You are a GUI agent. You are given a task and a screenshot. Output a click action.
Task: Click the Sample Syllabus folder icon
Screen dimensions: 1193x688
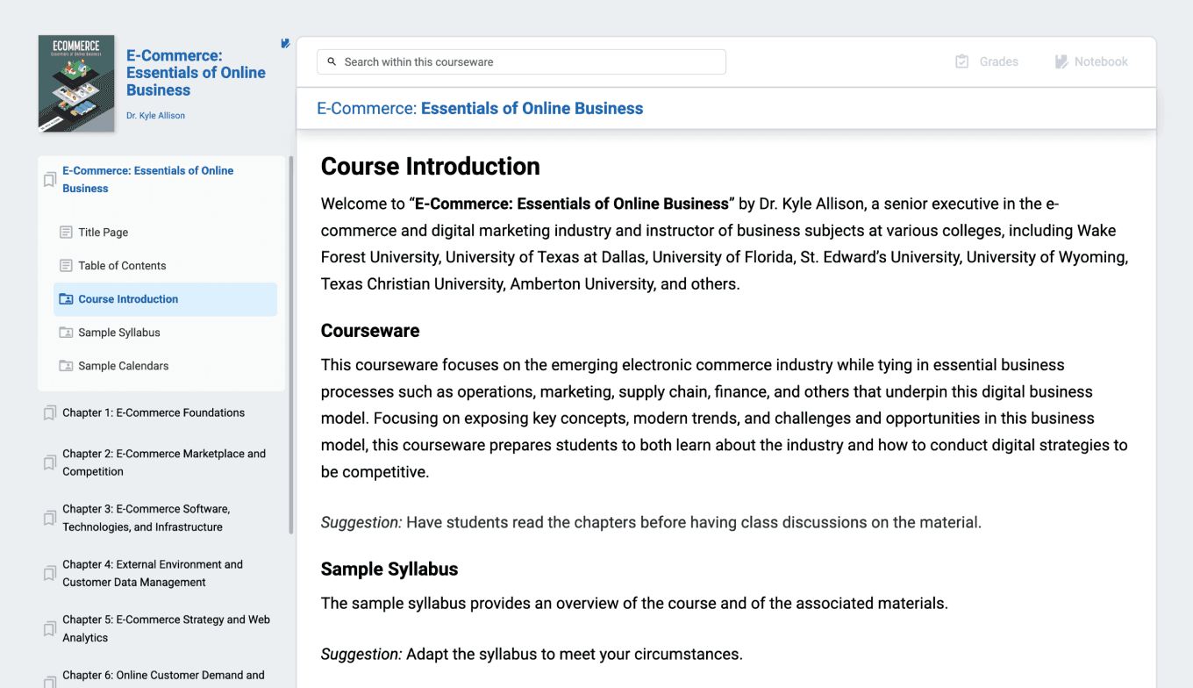pyautogui.click(x=66, y=333)
